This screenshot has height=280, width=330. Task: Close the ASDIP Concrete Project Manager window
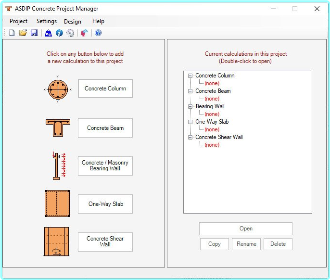tap(317, 9)
